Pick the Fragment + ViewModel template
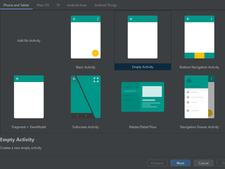225x169 pixels. (x=29, y=97)
